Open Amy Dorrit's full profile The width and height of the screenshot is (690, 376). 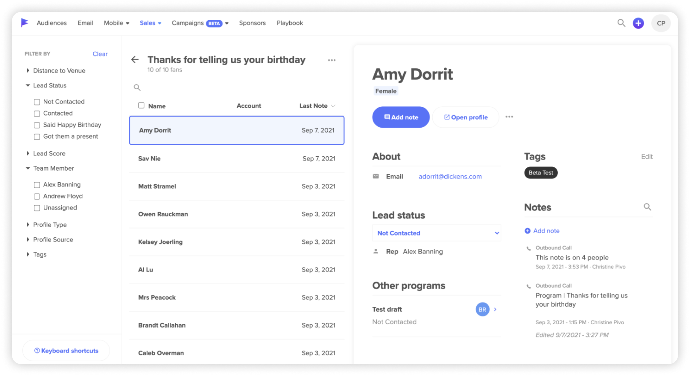pos(465,117)
